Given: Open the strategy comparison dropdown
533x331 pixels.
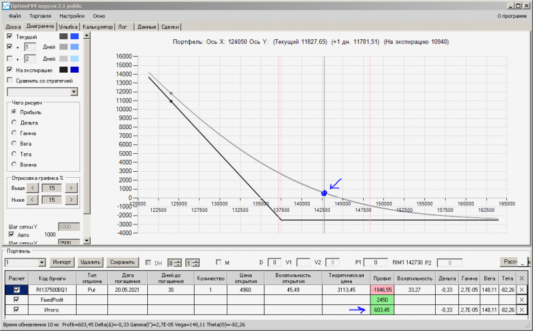Looking at the screenshot, I should [x=73, y=92].
